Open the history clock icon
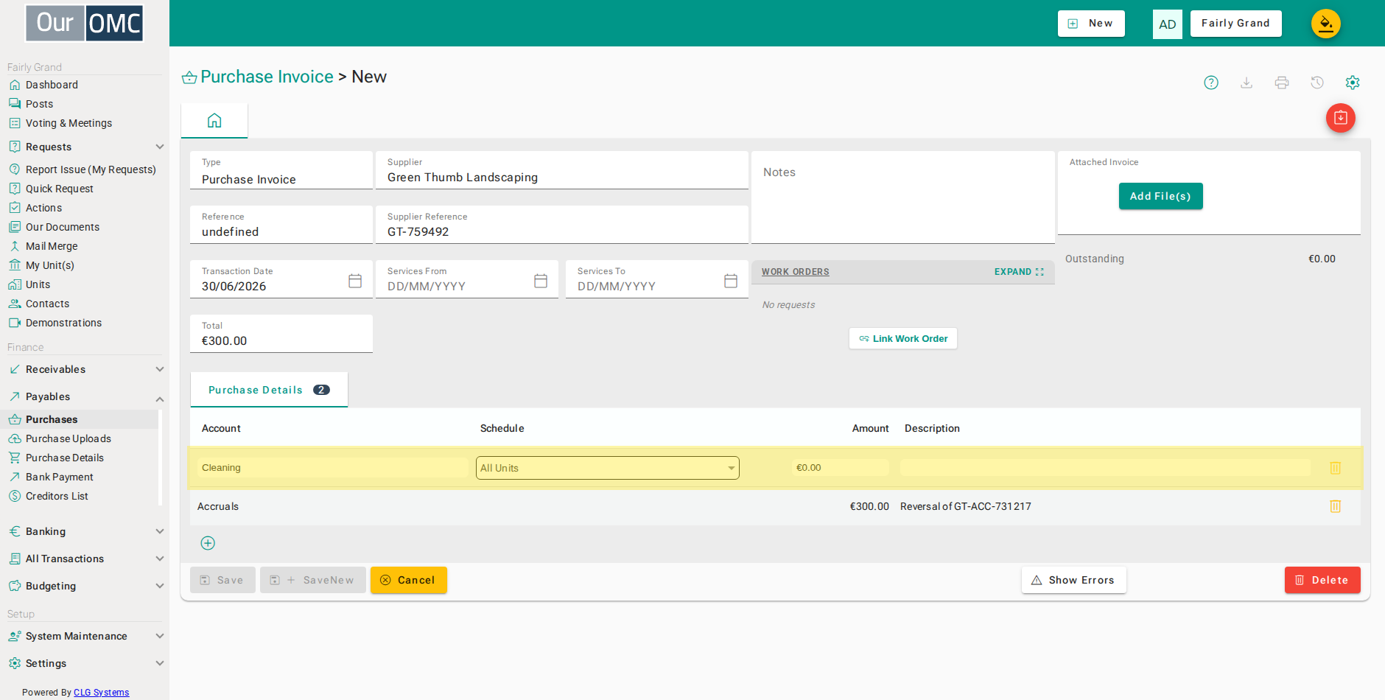 [x=1317, y=83]
